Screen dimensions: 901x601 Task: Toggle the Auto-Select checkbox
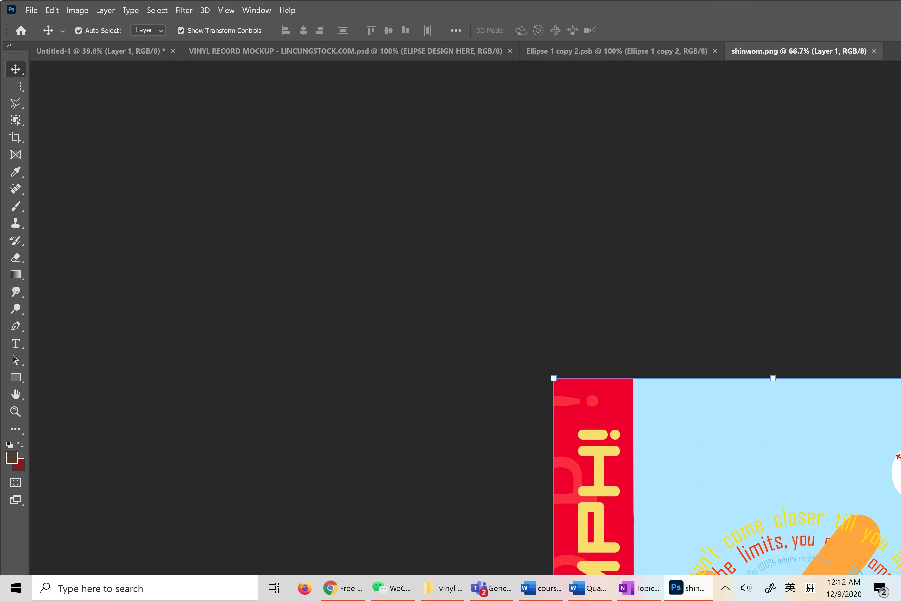[x=78, y=31]
